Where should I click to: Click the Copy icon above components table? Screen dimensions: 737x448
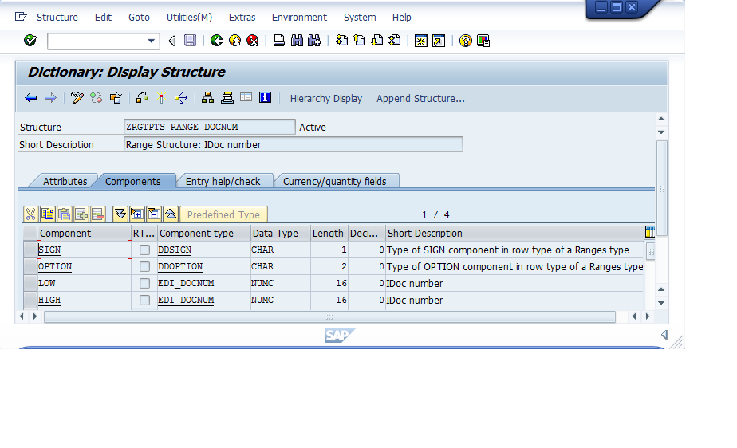pyautogui.click(x=48, y=214)
